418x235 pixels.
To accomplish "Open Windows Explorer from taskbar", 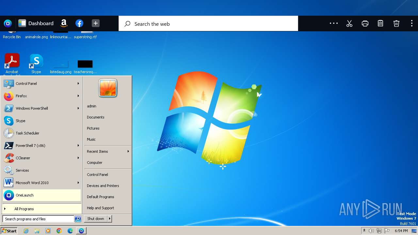I will [37, 231].
